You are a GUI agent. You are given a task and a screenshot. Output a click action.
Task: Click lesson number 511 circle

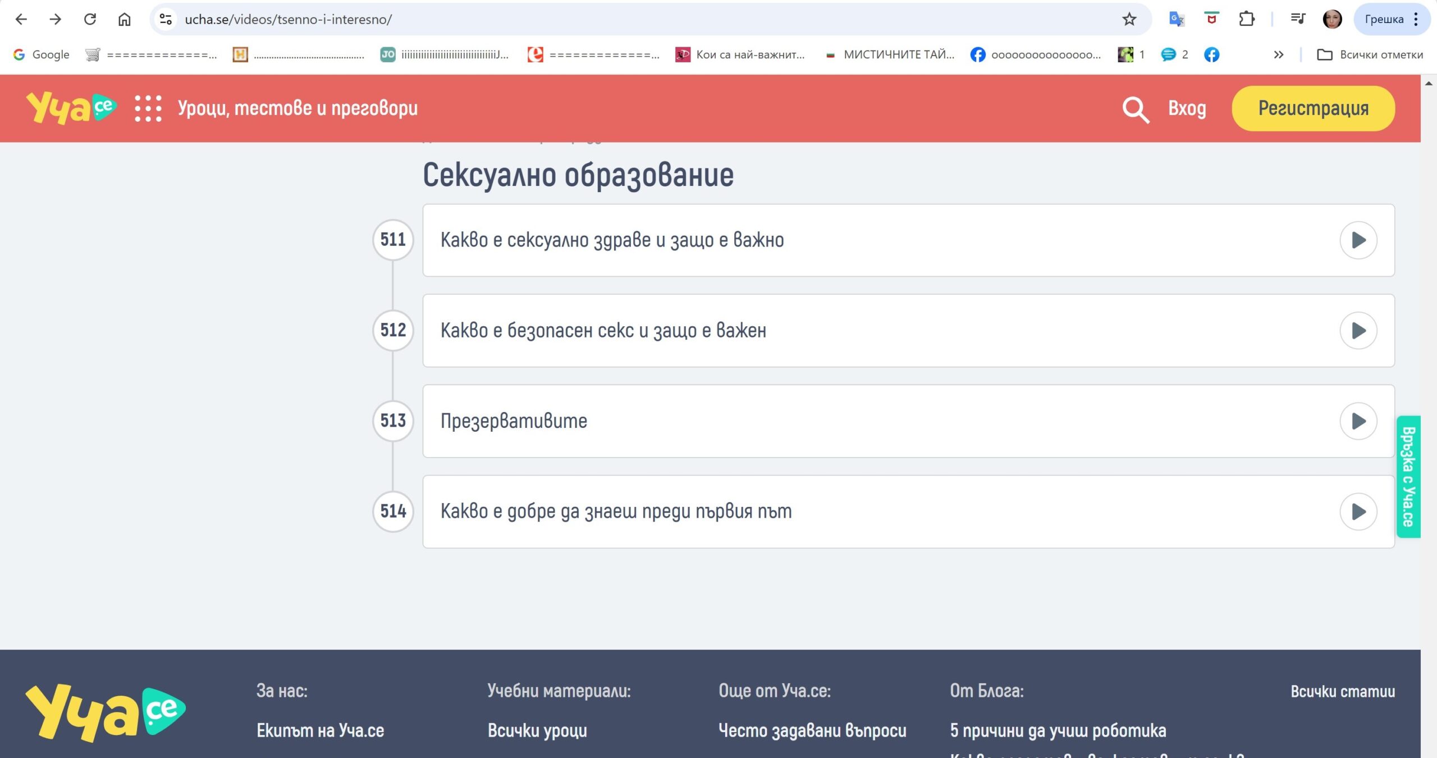tap(393, 240)
